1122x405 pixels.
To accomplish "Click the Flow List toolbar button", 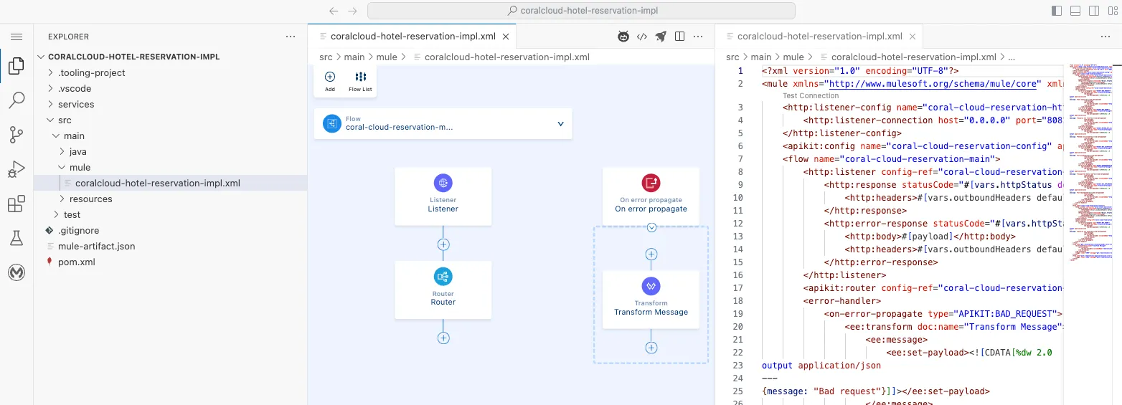I will 360,81.
